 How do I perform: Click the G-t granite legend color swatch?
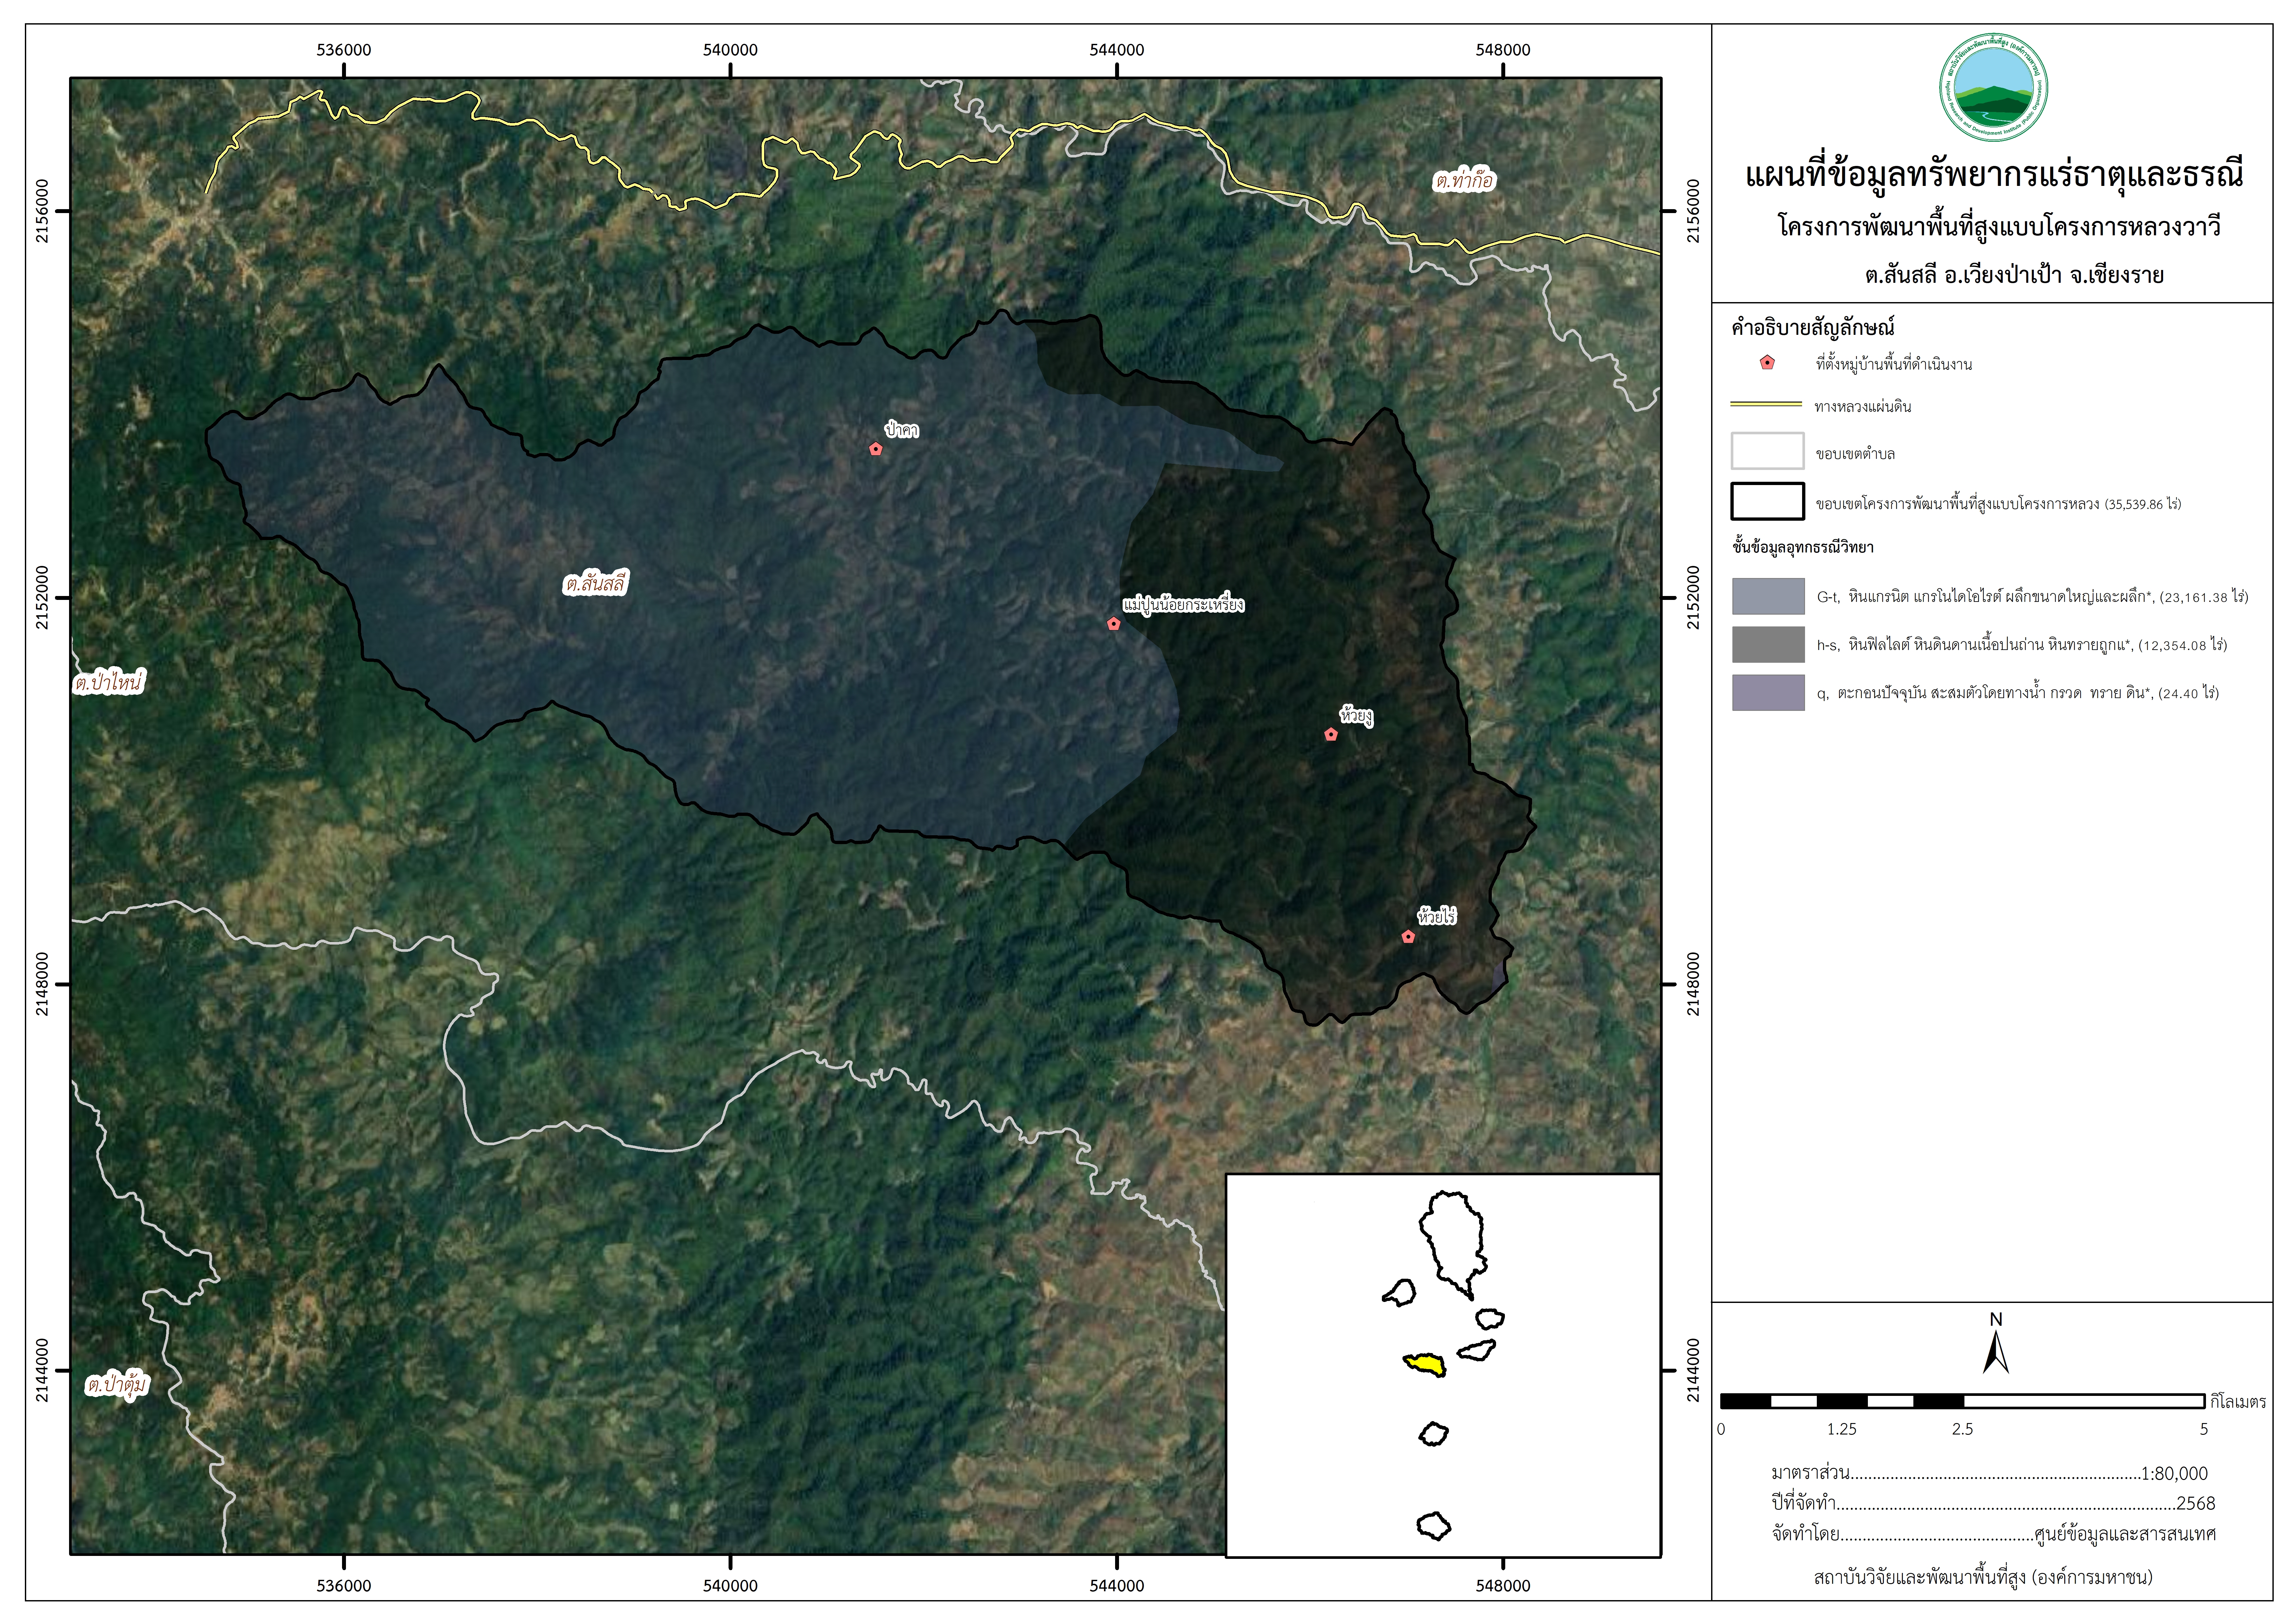point(1768,596)
